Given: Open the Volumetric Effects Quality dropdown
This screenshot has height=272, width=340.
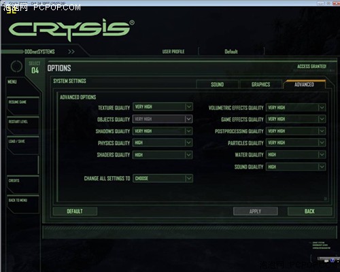Looking at the screenshot, I should point(296,107).
